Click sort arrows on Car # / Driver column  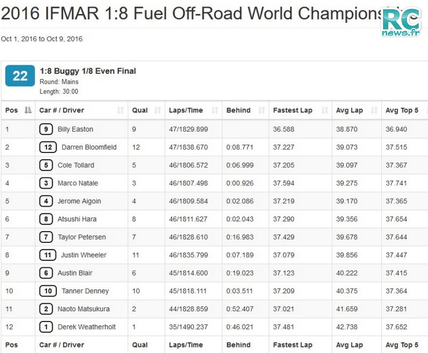(x=120, y=110)
